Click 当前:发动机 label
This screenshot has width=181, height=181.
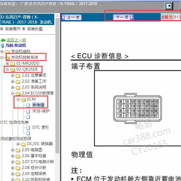(x=16, y=45)
